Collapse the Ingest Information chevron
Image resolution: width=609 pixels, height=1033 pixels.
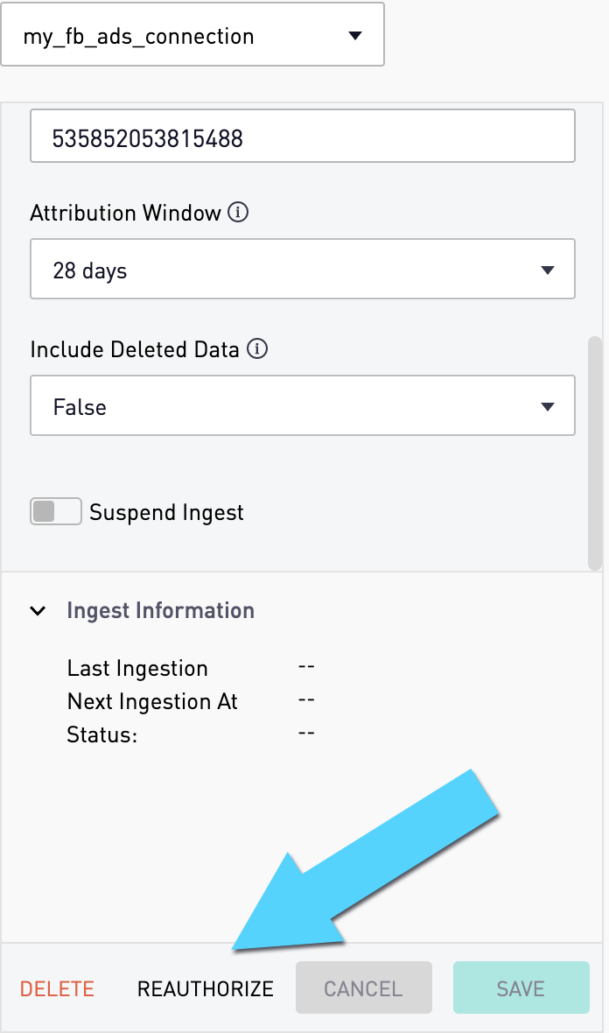[x=38, y=611]
